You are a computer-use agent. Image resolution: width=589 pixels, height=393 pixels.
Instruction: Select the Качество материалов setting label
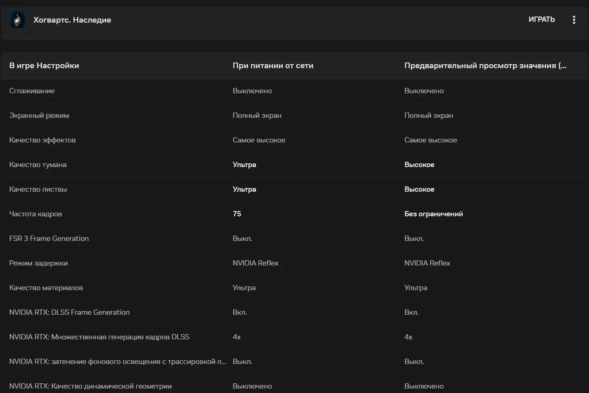click(46, 288)
